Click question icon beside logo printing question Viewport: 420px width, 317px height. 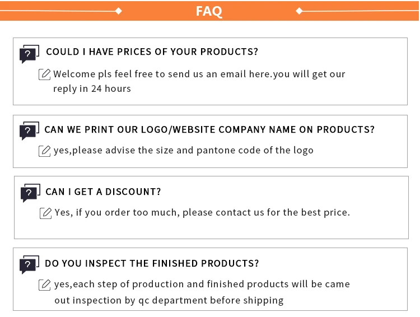point(29,131)
